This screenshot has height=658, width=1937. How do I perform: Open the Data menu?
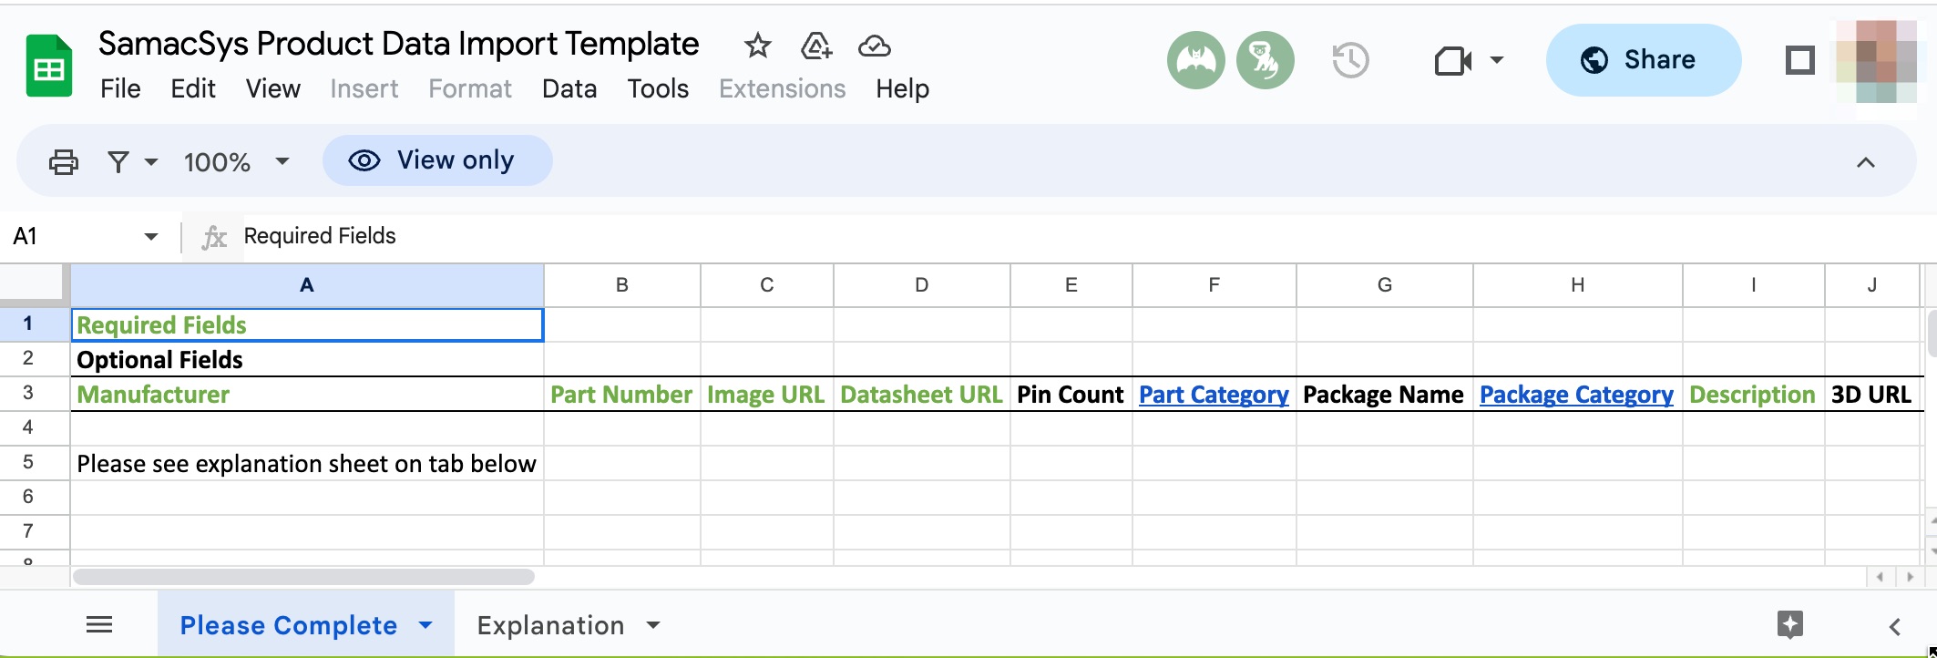(569, 89)
